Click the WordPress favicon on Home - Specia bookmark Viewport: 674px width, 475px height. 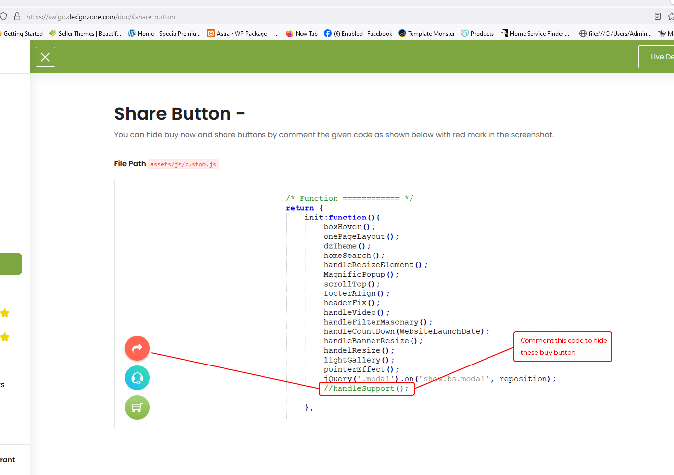click(x=132, y=34)
